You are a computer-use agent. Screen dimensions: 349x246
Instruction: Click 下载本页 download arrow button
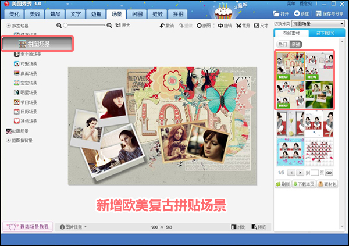(304, 184)
